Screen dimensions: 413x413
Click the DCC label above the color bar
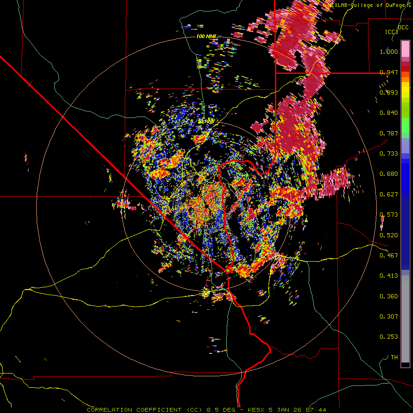pos(403,27)
